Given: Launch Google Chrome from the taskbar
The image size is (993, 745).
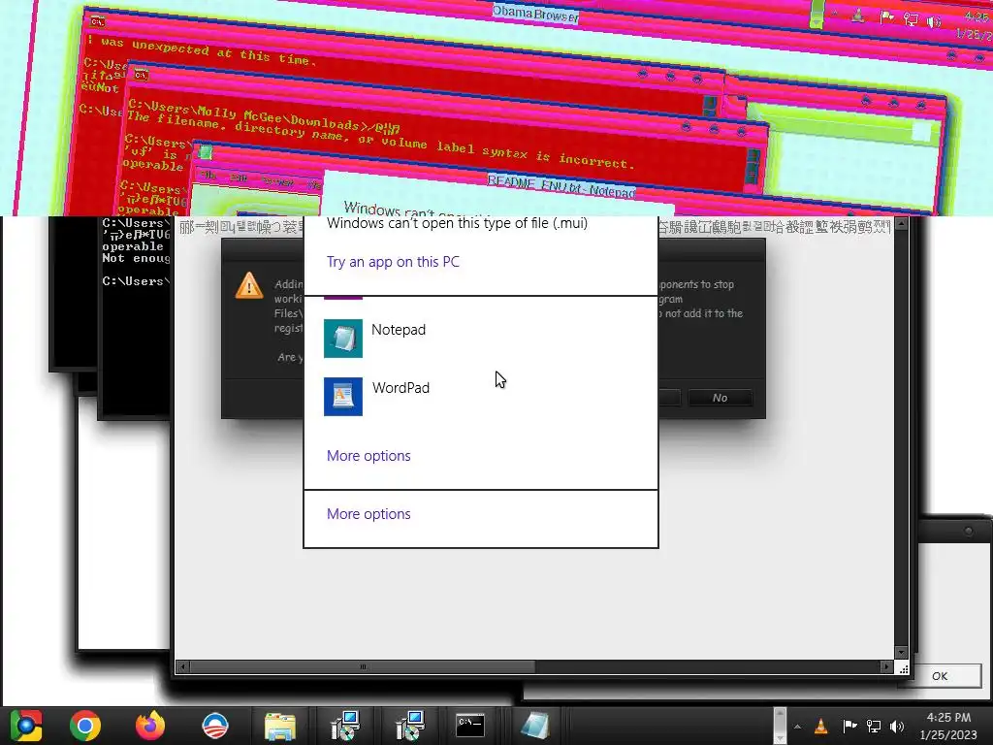Looking at the screenshot, I should coord(85,726).
